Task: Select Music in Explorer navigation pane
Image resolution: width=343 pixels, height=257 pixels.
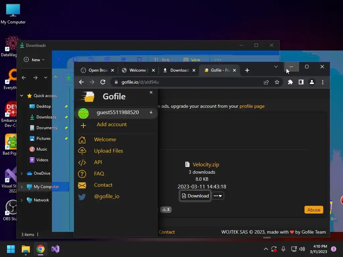Action: pyautogui.click(x=42, y=149)
